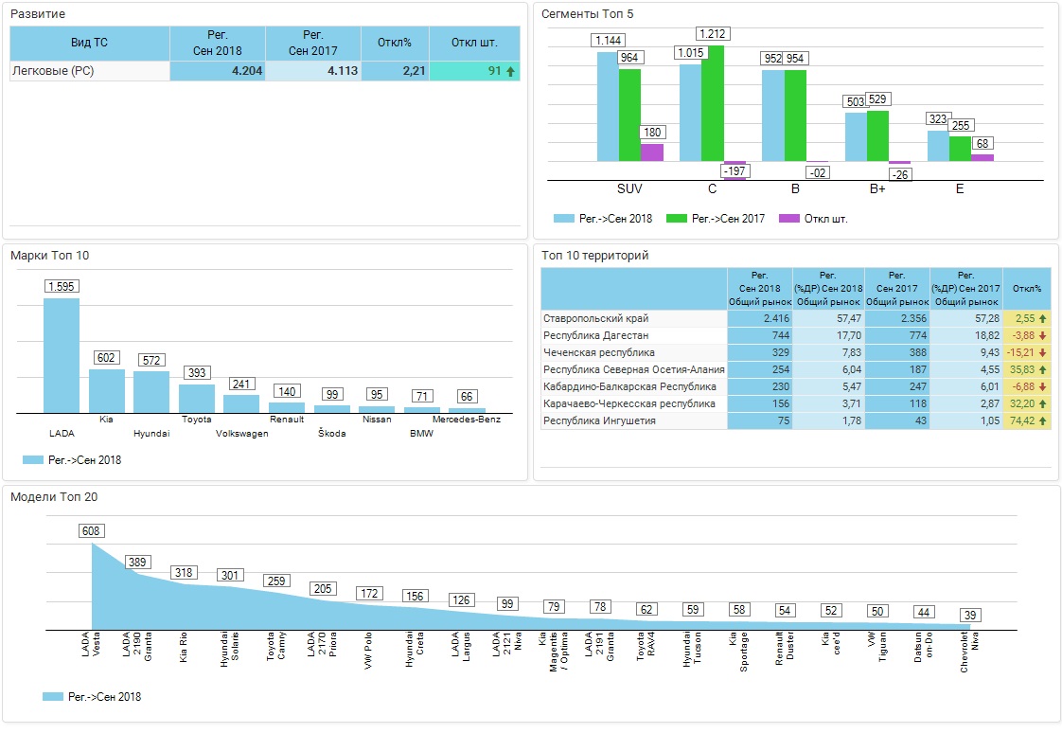Viewport: 1062px width, 751px height.
Task: Sort by the Вид ТС column header
Action: pyautogui.click(x=90, y=44)
